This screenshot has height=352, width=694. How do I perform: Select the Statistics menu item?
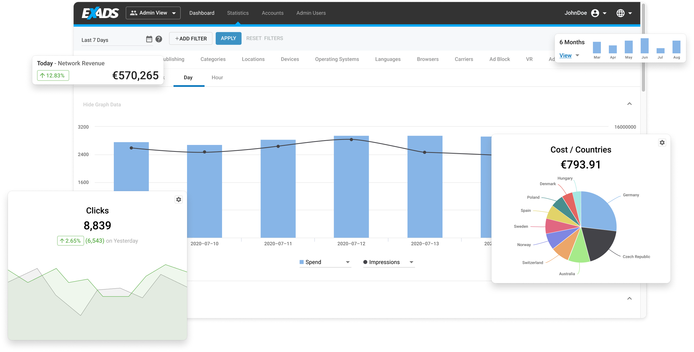pyautogui.click(x=238, y=13)
